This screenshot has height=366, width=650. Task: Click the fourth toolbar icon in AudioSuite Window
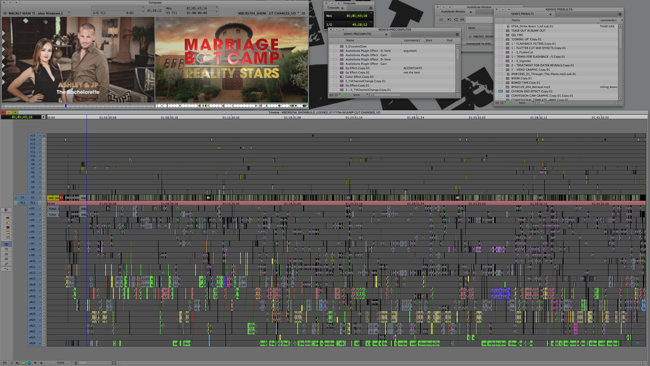pos(462,19)
